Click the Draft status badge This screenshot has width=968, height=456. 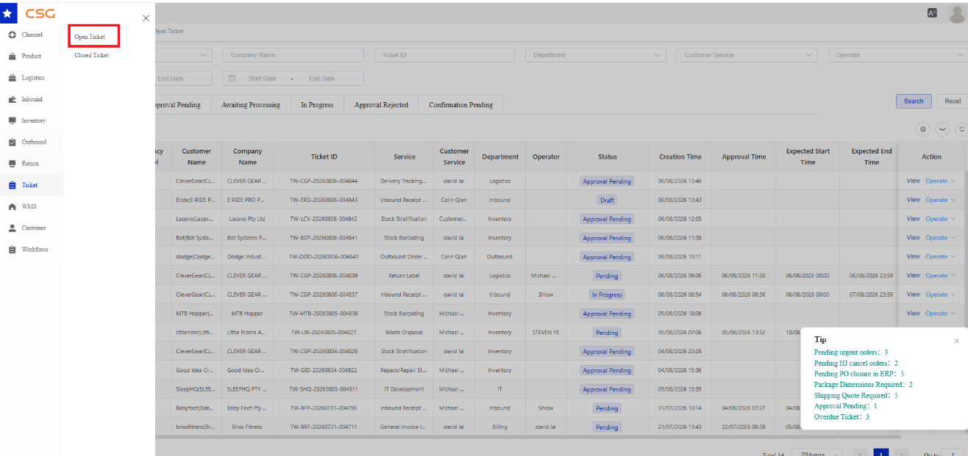click(x=607, y=200)
